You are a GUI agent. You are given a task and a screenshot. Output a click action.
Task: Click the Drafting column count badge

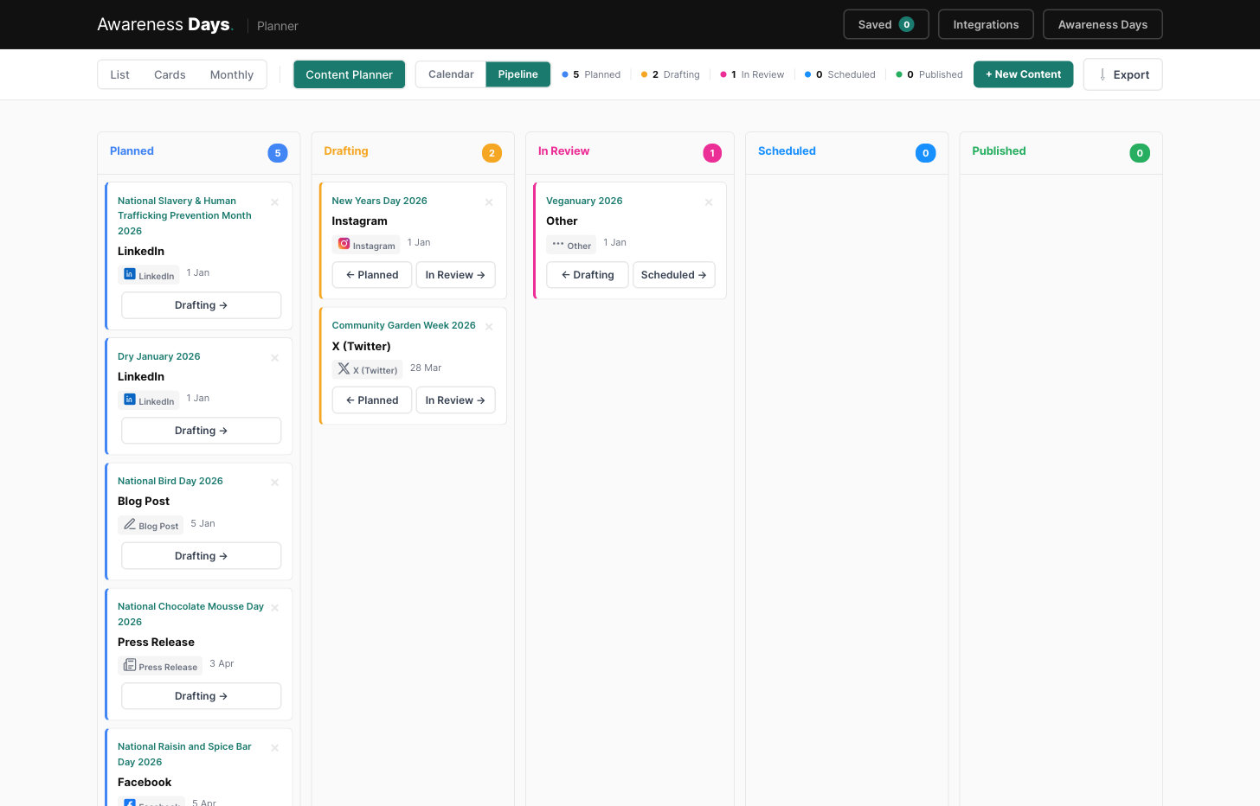coord(492,153)
